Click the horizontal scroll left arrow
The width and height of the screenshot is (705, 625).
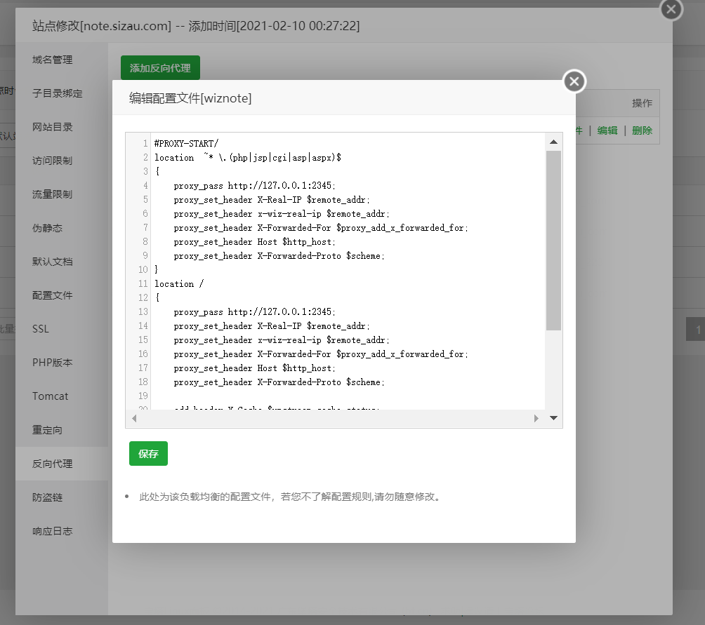[x=134, y=418]
